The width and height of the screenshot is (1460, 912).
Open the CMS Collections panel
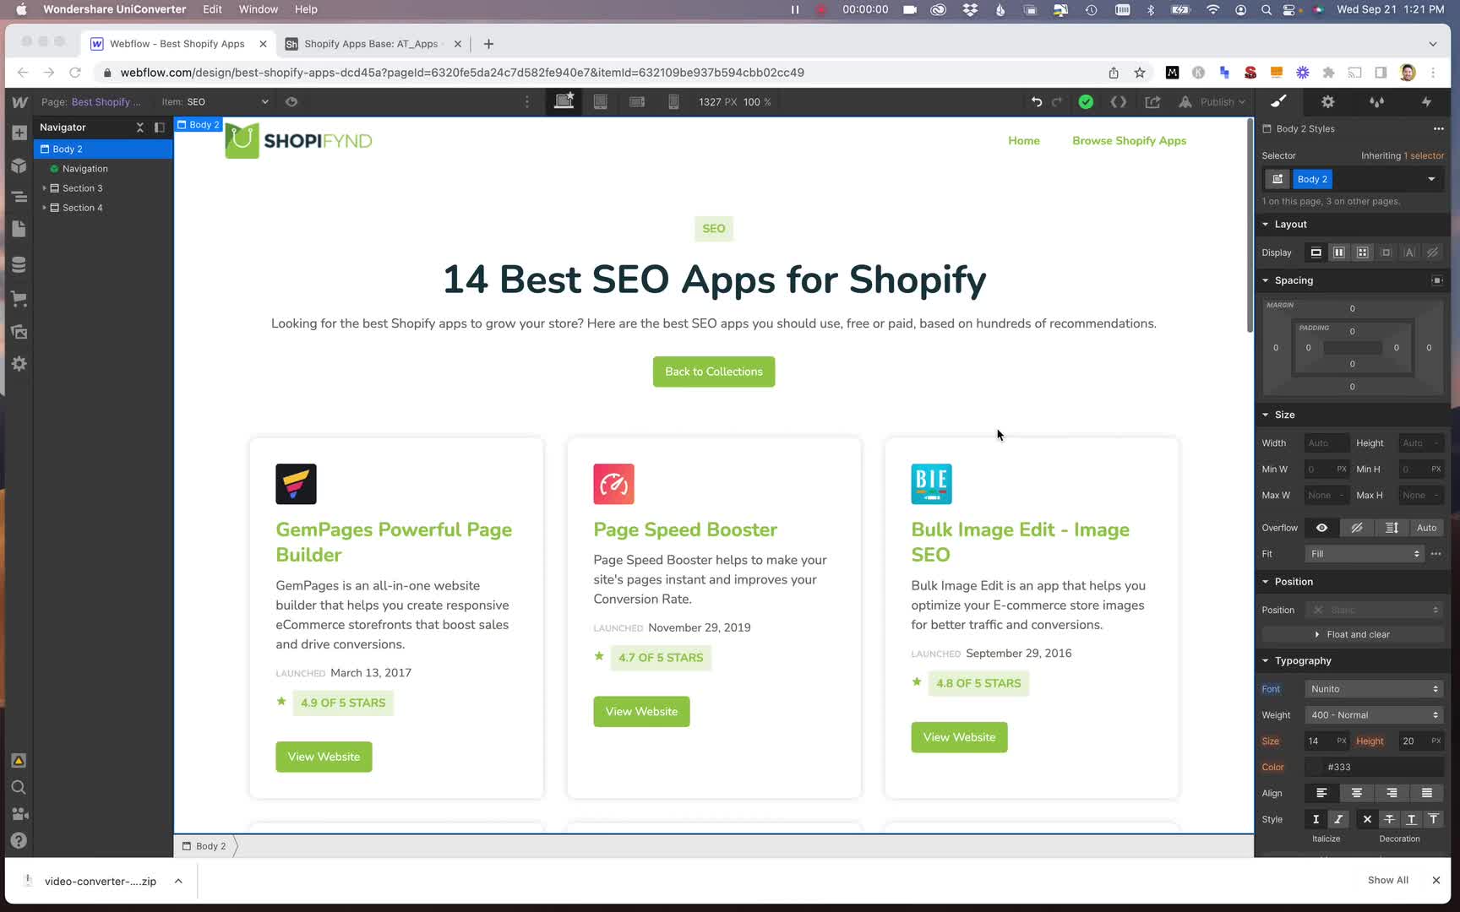pos(19,264)
